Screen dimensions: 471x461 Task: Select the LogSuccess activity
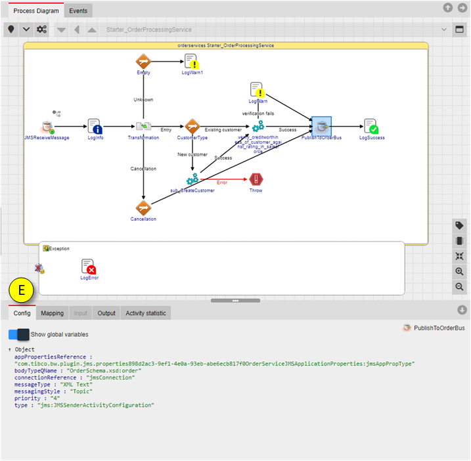(x=371, y=126)
